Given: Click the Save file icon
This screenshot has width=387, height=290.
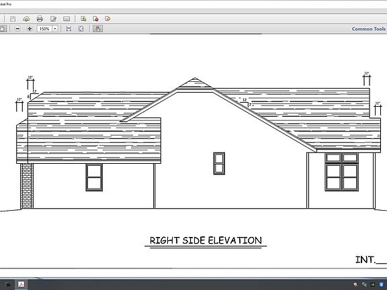Looking at the screenshot, I should click(13, 19).
